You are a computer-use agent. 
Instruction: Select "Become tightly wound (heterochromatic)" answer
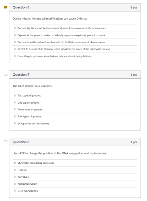click(15, 28)
